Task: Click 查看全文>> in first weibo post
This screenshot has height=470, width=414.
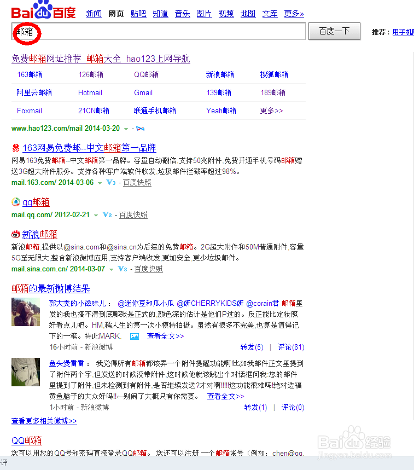Action: [165, 336]
